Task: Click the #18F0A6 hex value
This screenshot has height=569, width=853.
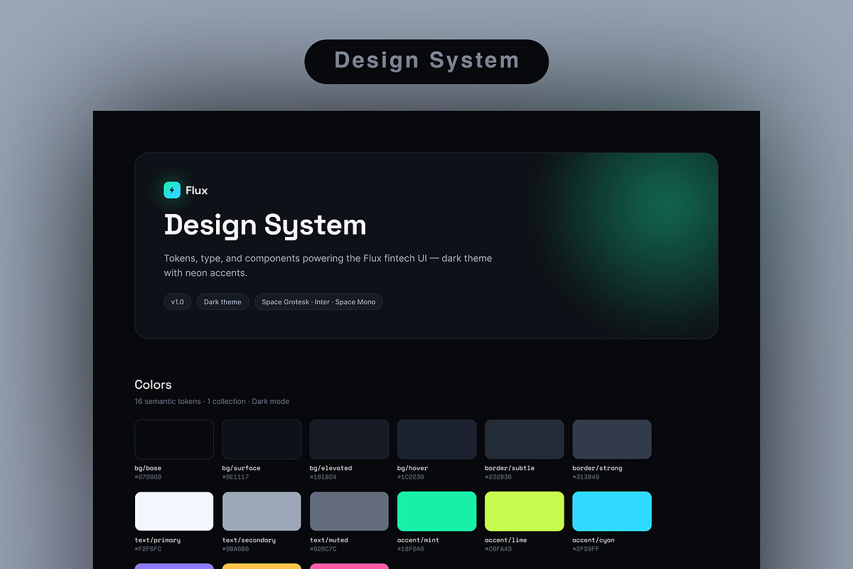Action: click(x=411, y=549)
